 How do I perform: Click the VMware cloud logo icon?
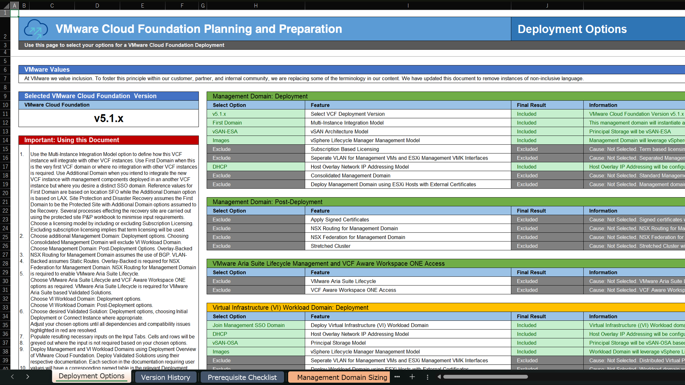pos(36,29)
